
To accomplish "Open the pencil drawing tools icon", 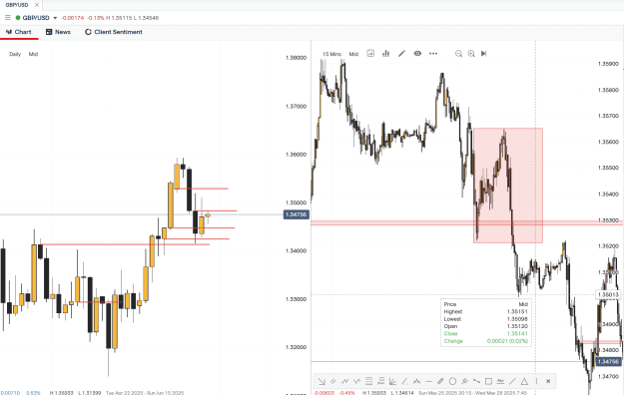I will (x=401, y=53).
